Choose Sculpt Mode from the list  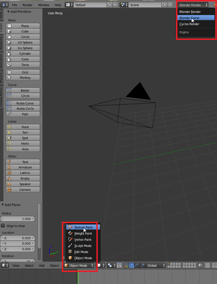pos(83,246)
